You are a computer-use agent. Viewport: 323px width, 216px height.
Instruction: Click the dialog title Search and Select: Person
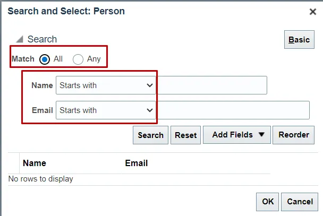click(x=66, y=10)
